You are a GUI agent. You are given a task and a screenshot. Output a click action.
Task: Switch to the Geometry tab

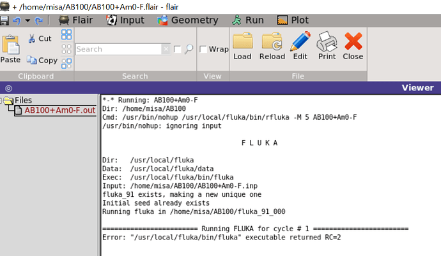coord(188,20)
